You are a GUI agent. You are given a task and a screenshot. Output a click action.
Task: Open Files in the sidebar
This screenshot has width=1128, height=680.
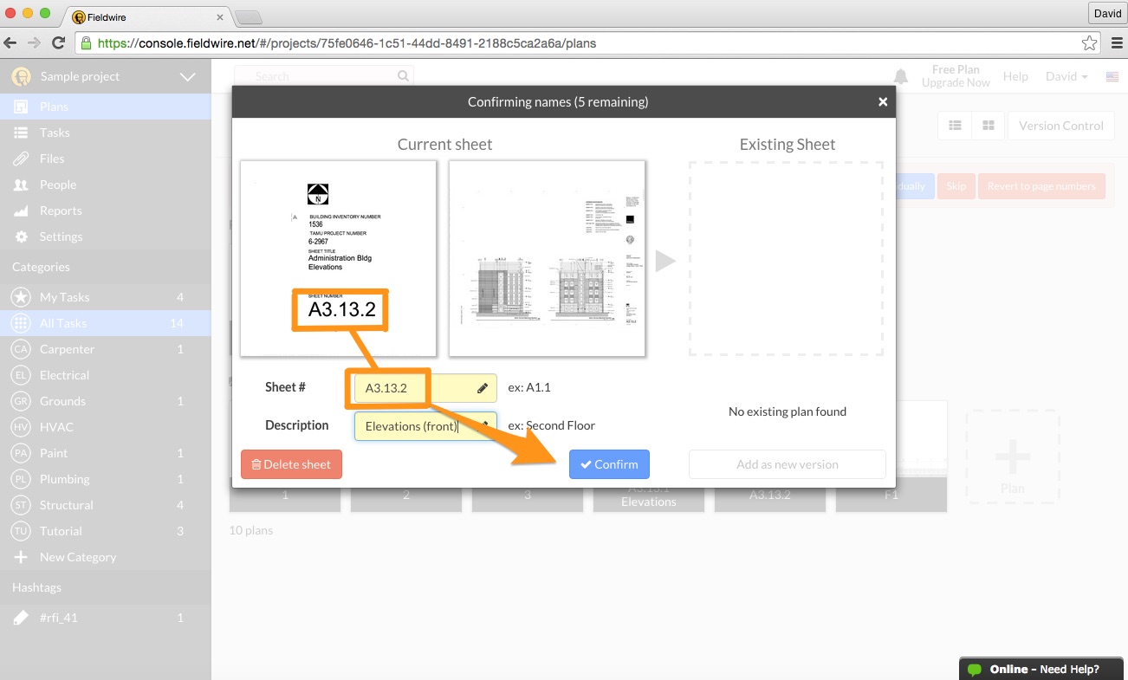click(105, 159)
